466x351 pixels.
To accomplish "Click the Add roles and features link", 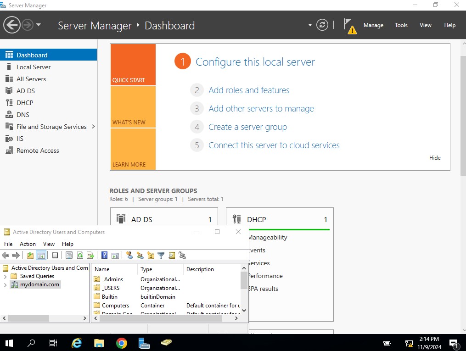I will coord(249,90).
